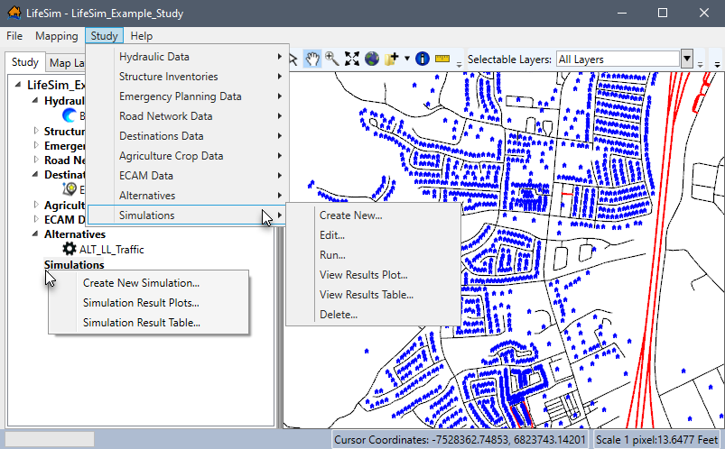725x449 pixels.
Task: Select the pointer arrow tool in toolbar
Action: [293, 60]
